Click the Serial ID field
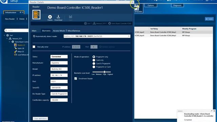This screenshot has height=122, width=217. coord(59,87)
